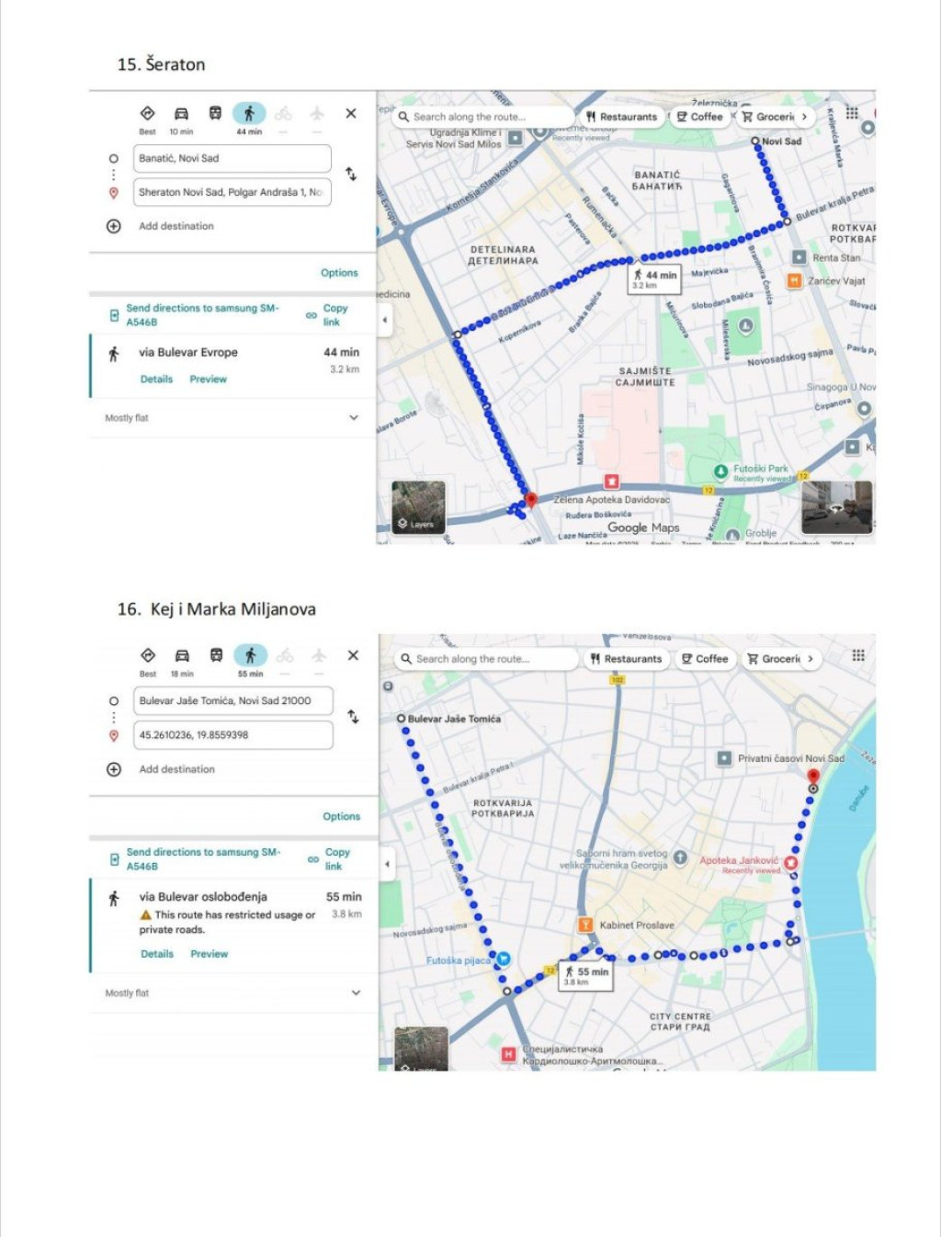Screen dimensions: 941x1237
Task: Click the Banatić, Novi Sad starting point field
Action: point(232,158)
